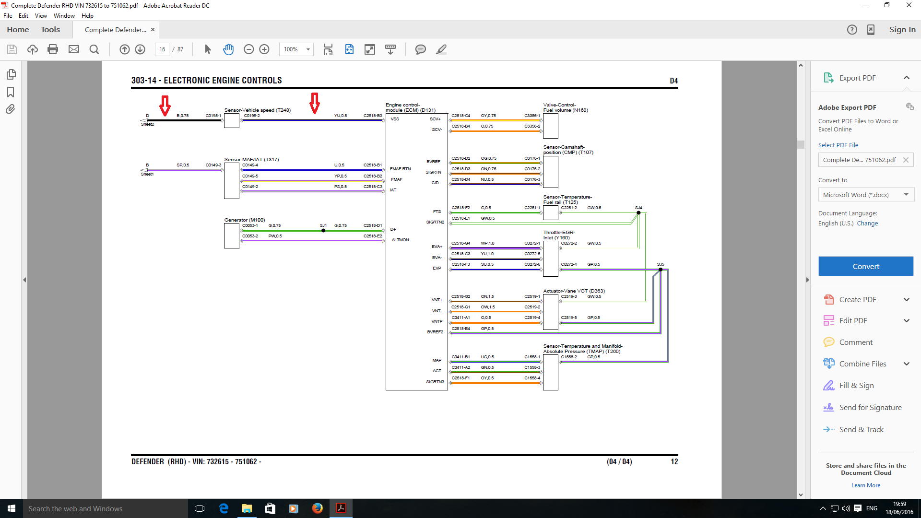The image size is (921, 518).
Task: Open the Find text magnifier icon
Action: [x=94, y=49]
